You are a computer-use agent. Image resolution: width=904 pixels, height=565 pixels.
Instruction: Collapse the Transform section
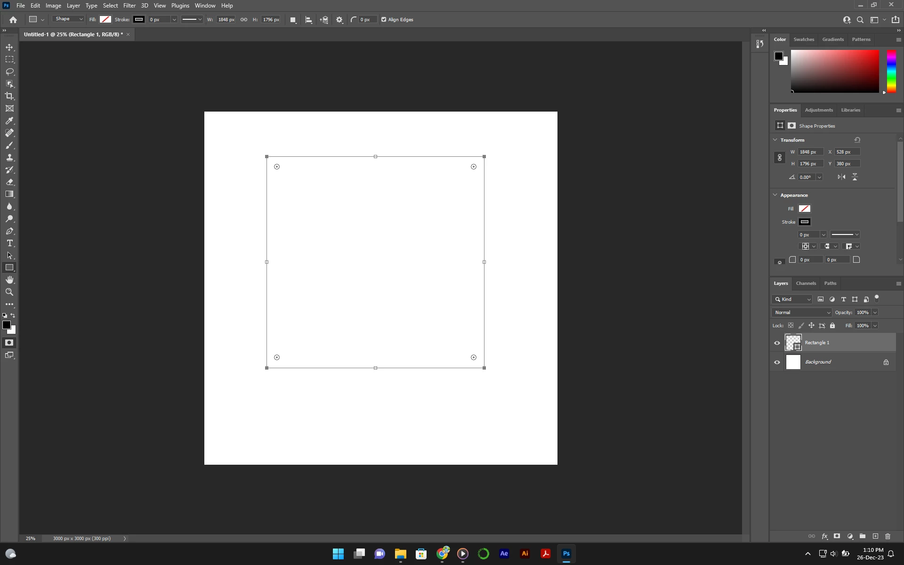(775, 140)
